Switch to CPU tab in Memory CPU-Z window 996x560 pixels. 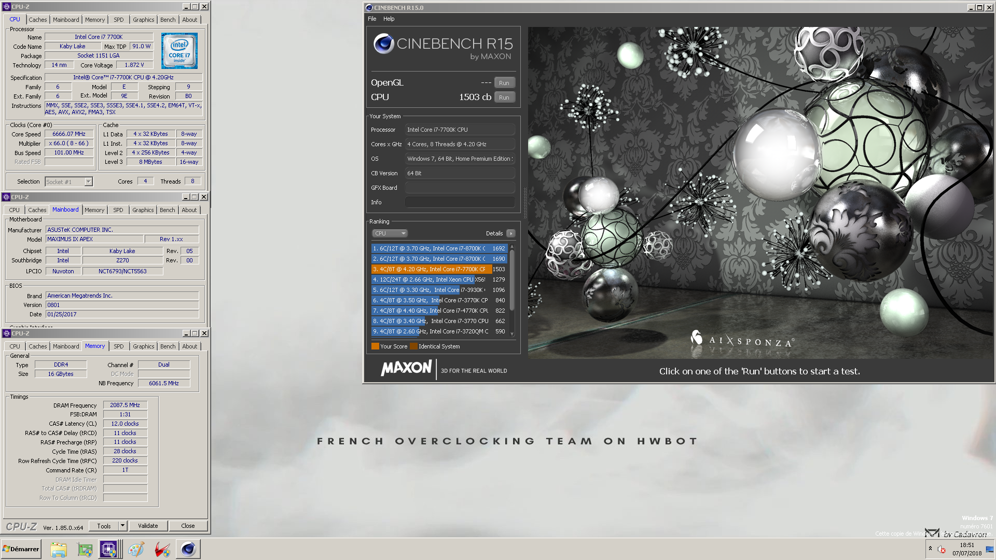pyautogui.click(x=15, y=346)
